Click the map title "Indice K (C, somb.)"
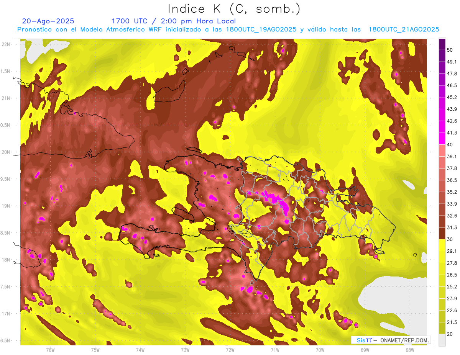 pos(234,9)
